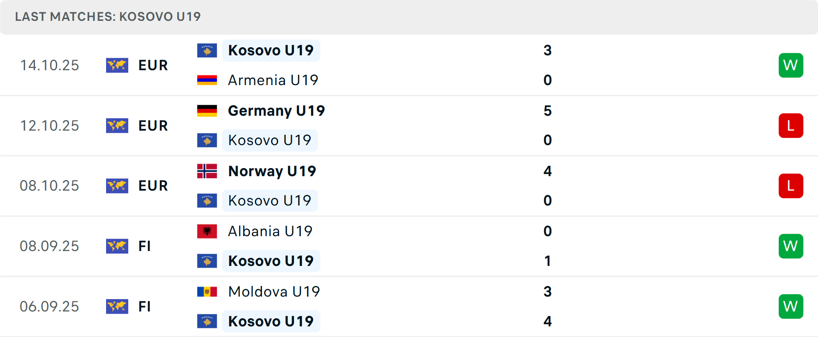The image size is (818, 337).
Task: Click the EUR competition globe icon for 14.10.25
Action: (x=117, y=65)
